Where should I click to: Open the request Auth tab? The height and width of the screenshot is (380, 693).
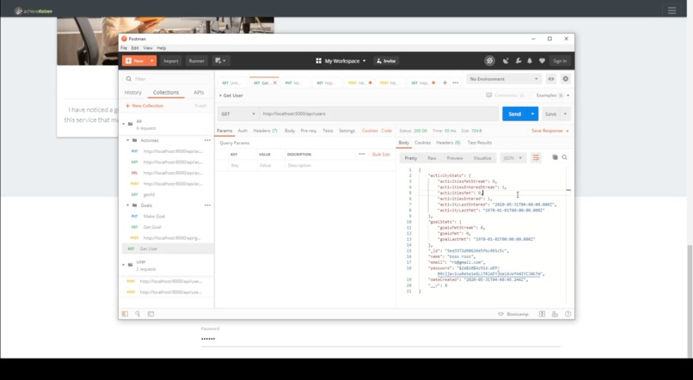pyautogui.click(x=242, y=131)
